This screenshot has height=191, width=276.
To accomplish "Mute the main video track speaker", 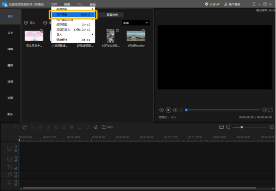I will pos(16,146).
